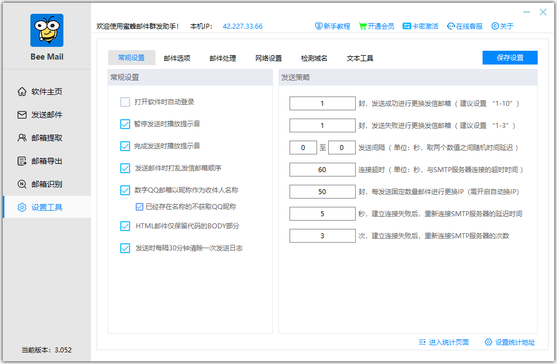This screenshot has width=557, height=364.
Task: Uncheck 已经存在名称的不获取QQ昵称 option
Action: pyautogui.click(x=140, y=207)
